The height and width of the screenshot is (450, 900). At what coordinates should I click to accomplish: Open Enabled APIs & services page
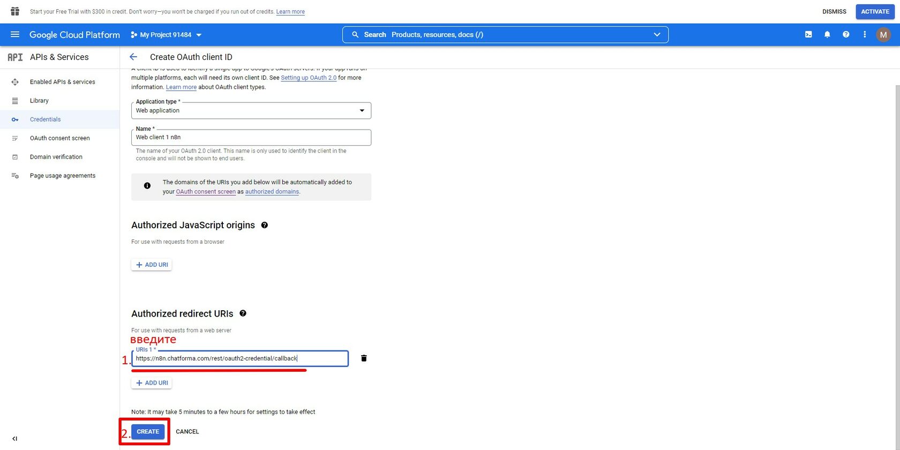tap(63, 82)
